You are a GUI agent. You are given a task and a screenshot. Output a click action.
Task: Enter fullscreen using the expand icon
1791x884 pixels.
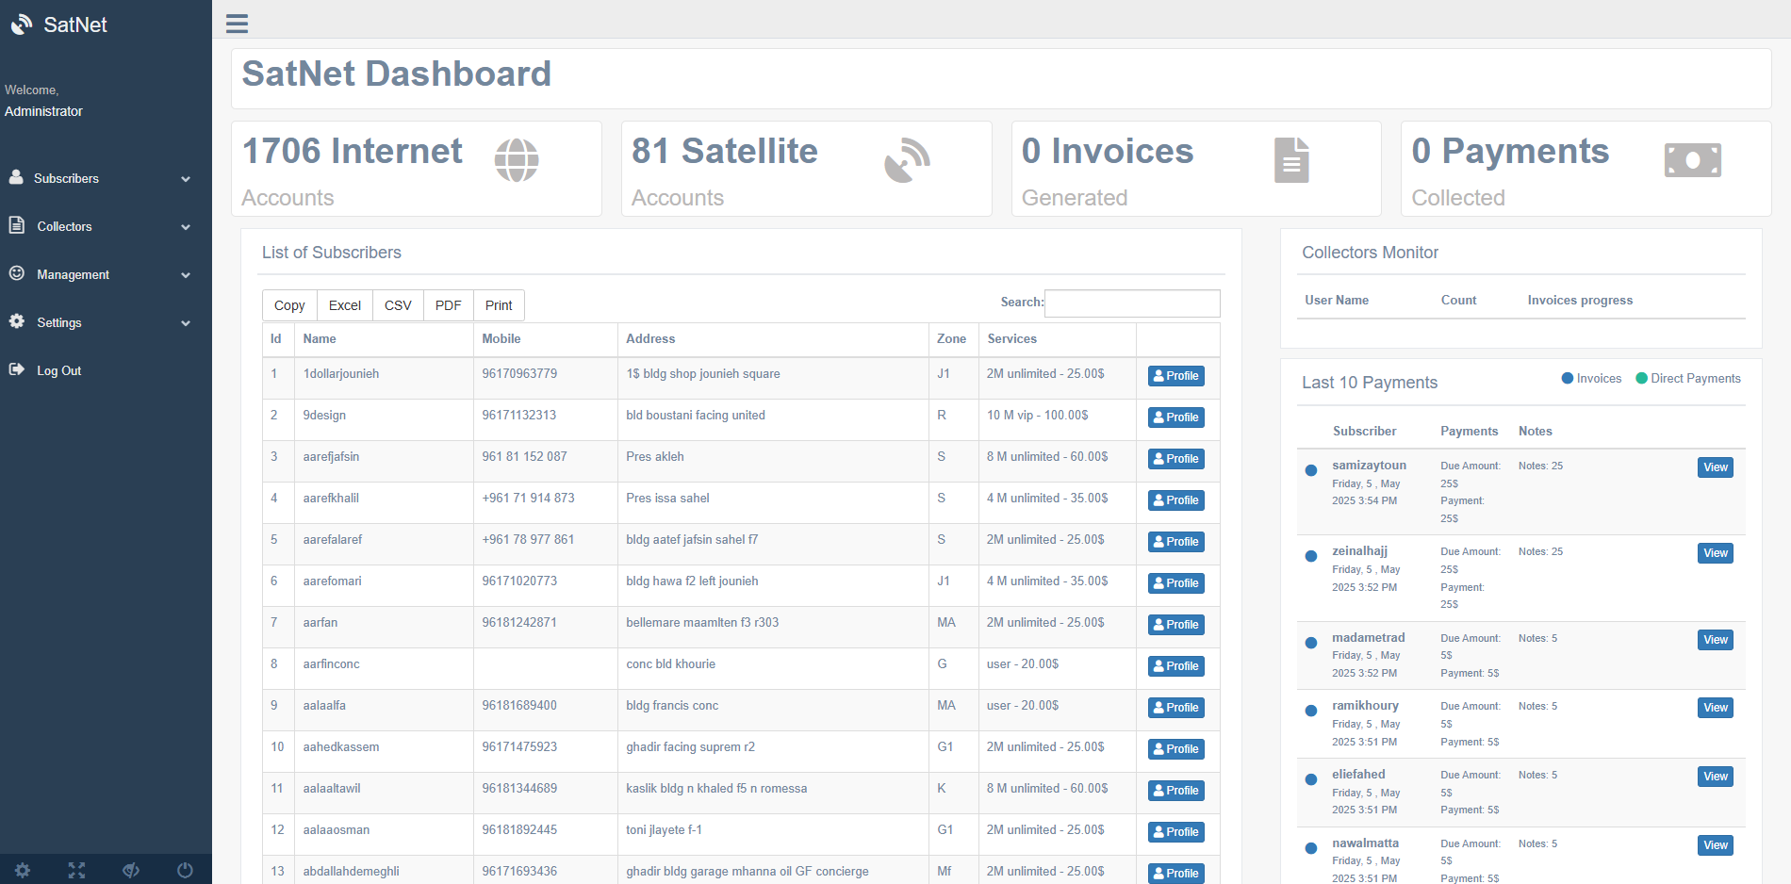click(x=76, y=870)
